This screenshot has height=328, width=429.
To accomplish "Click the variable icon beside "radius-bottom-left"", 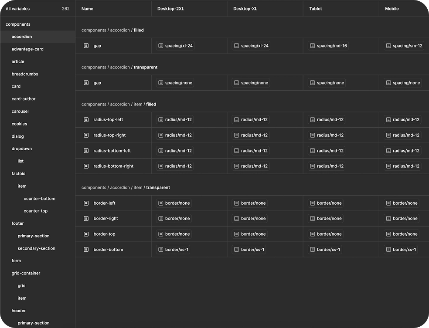I will click(x=86, y=150).
